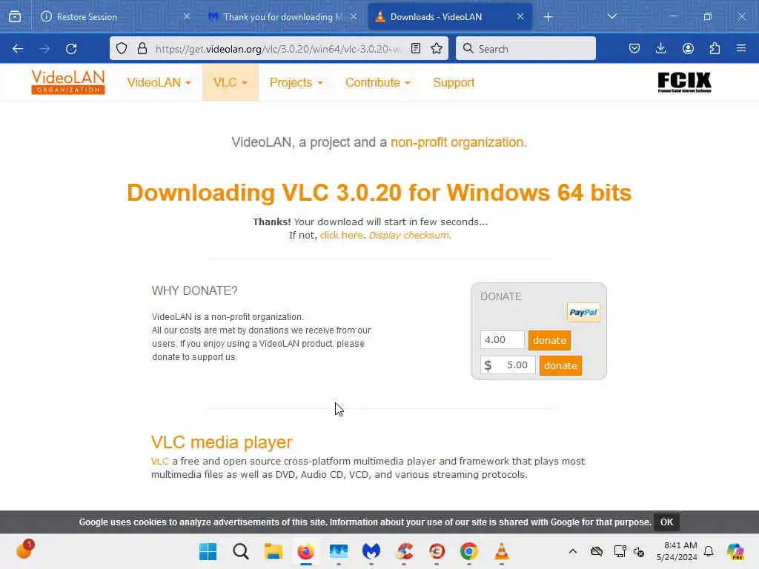Open the extensions puzzle icon
Viewport: 759px width, 569px height.
pos(715,48)
